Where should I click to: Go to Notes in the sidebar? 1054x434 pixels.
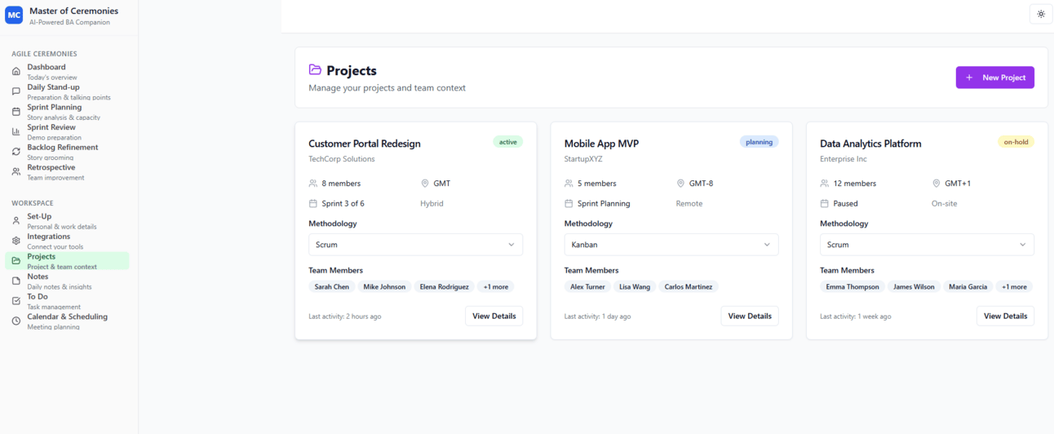point(38,277)
